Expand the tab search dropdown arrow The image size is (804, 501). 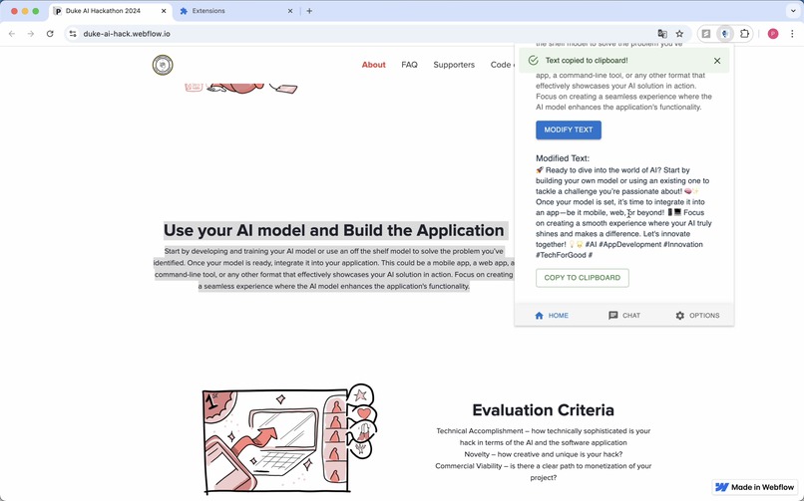click(793, 11)
